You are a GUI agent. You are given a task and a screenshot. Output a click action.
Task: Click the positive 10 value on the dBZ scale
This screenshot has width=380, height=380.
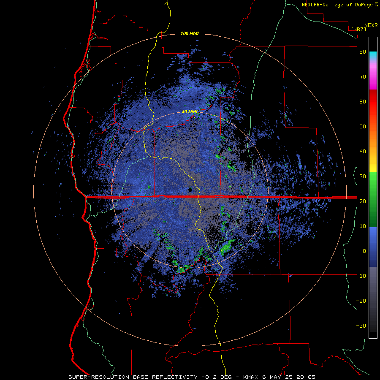click(x=363, y=226)
